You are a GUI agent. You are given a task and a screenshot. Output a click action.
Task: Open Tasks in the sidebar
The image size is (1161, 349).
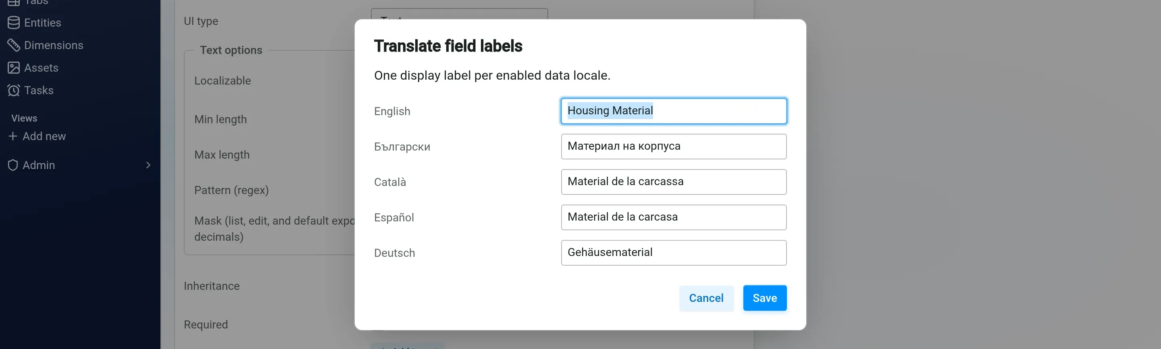39,90
